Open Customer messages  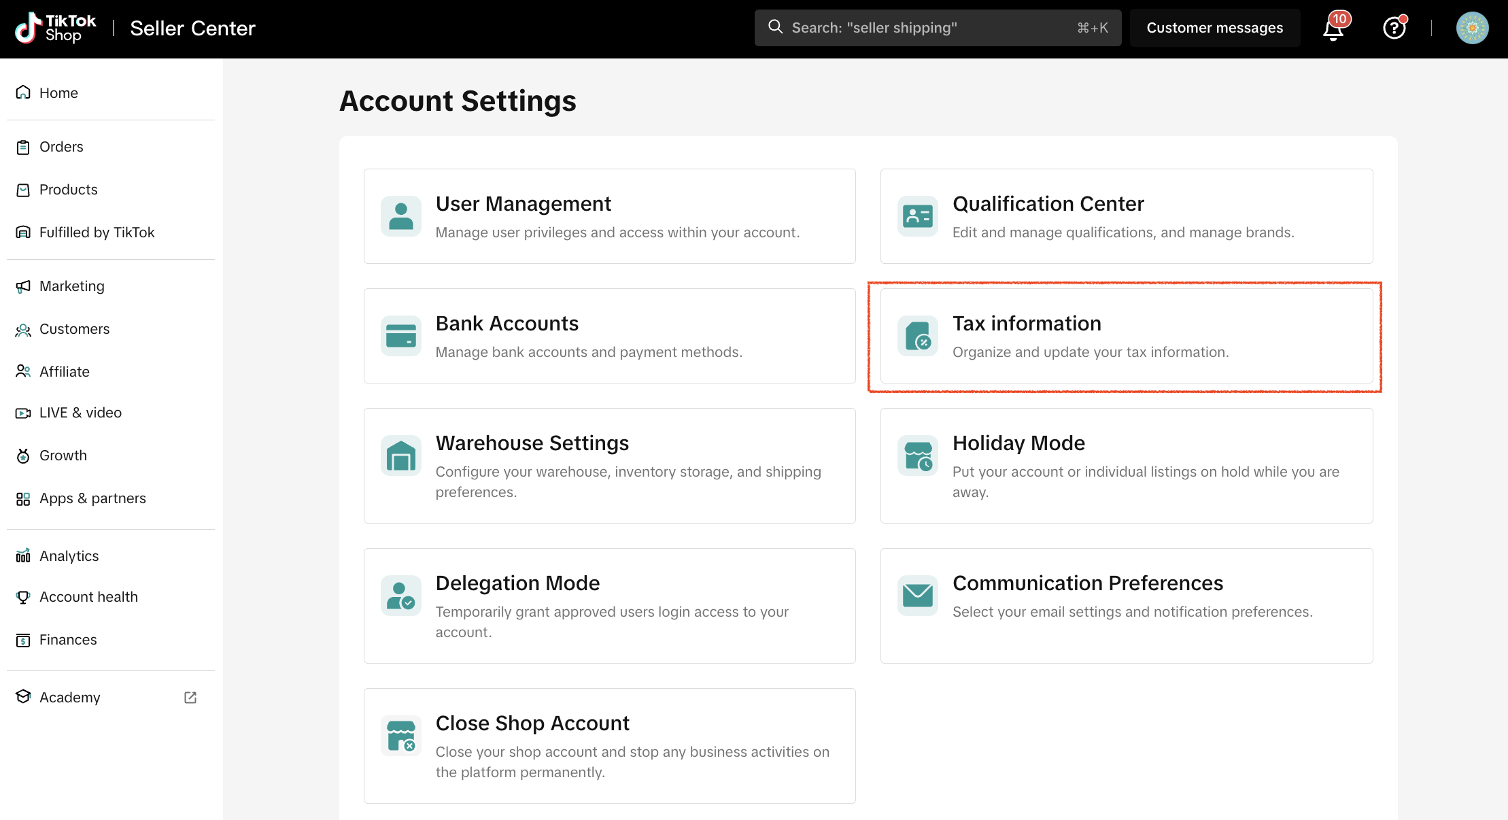(1214, 28)
